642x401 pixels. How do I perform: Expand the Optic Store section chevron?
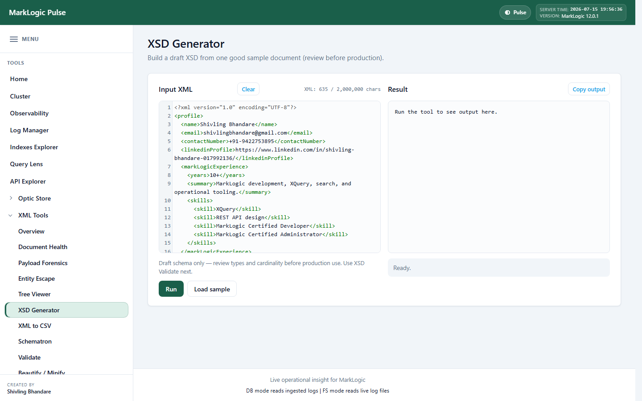(11, 198)
